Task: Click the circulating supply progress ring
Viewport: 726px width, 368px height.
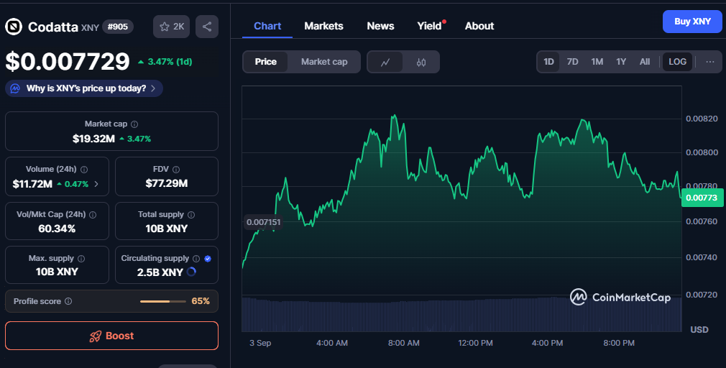Action: 191,272
